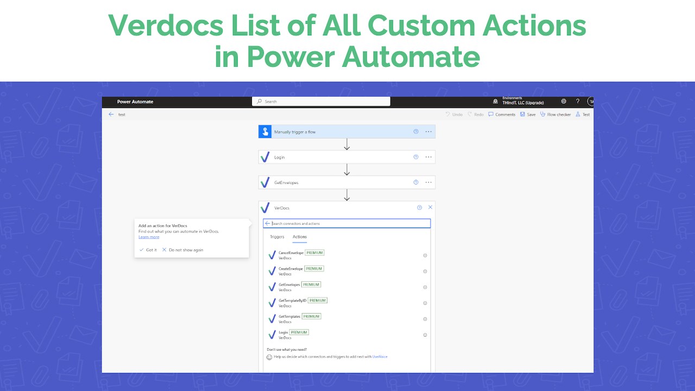Image resolution: width=695 pixels, height=391 pixels.
Task: Click Got it in the VerDocs tip
Action: click(148, 250)
